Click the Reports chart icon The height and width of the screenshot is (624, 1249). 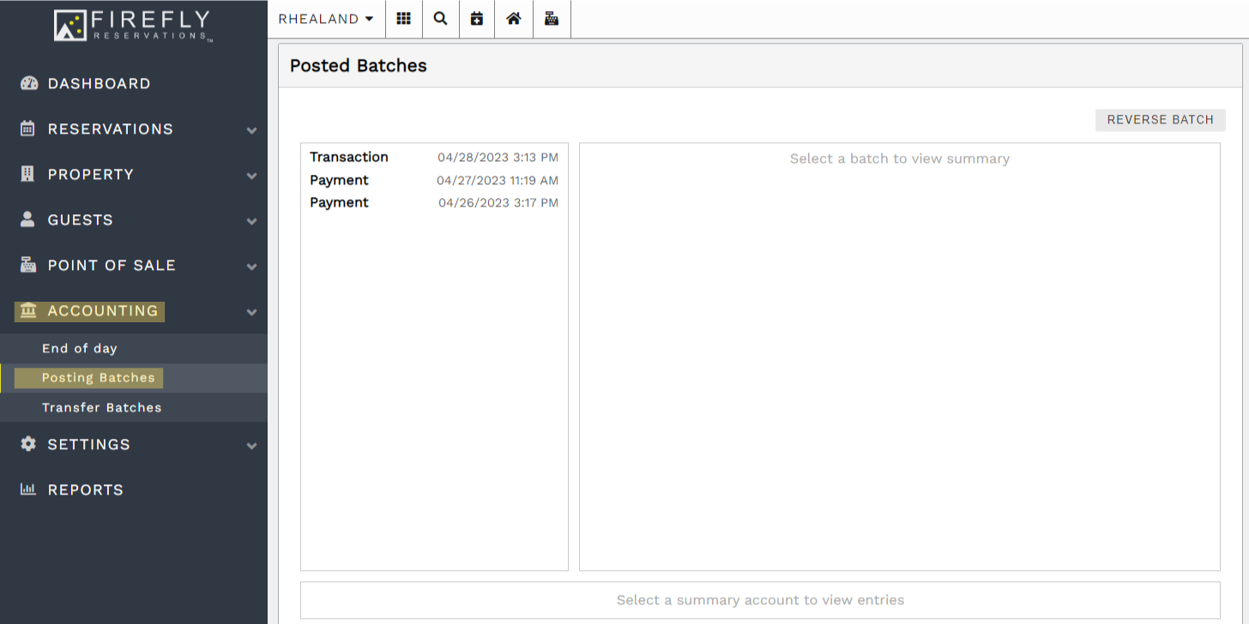click(28, 489)
